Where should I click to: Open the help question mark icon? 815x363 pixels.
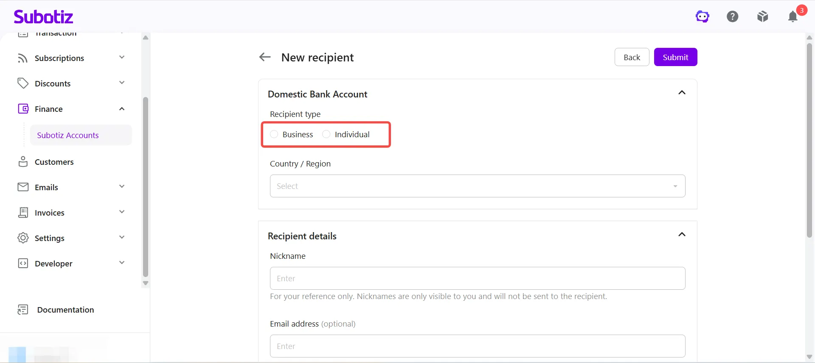[x=733, y=17]
